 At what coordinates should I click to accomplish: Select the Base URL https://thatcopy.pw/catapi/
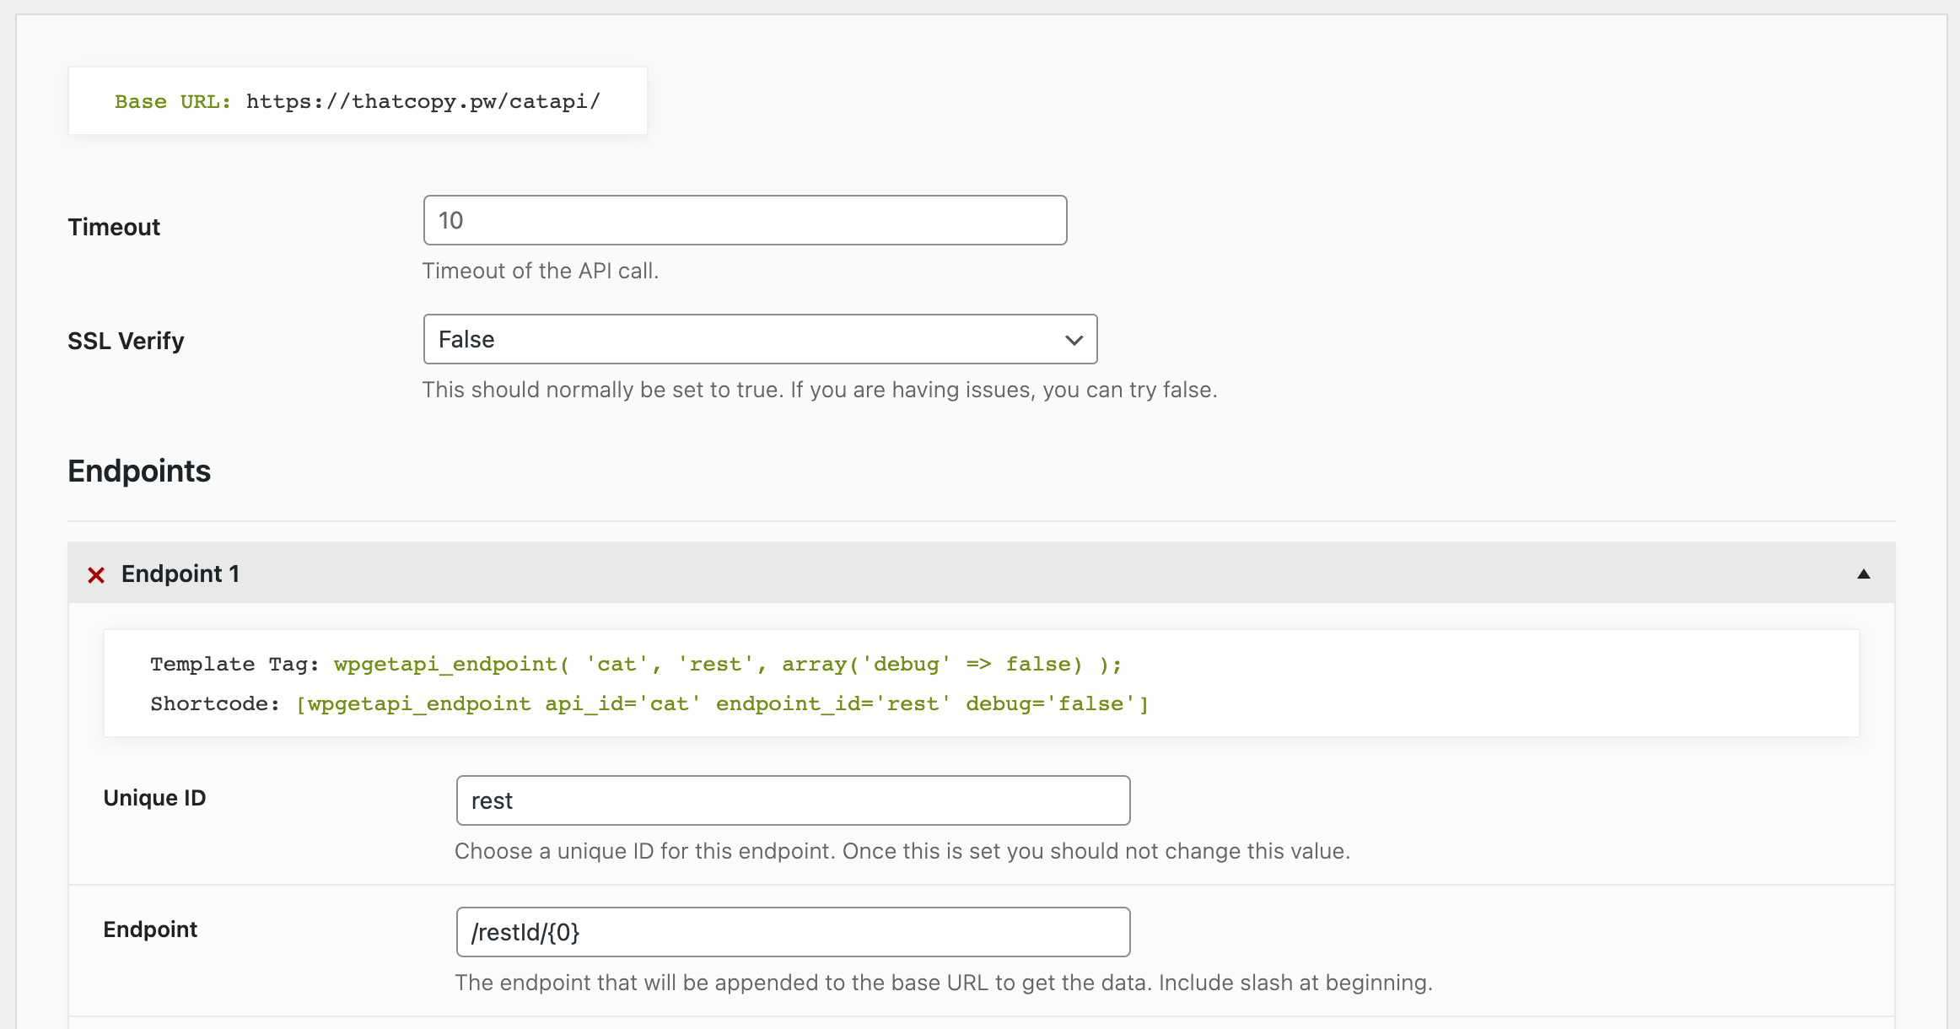point(423,101)
